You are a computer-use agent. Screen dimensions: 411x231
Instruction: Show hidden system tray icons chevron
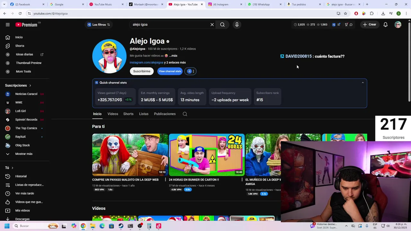tap(346, 226)
